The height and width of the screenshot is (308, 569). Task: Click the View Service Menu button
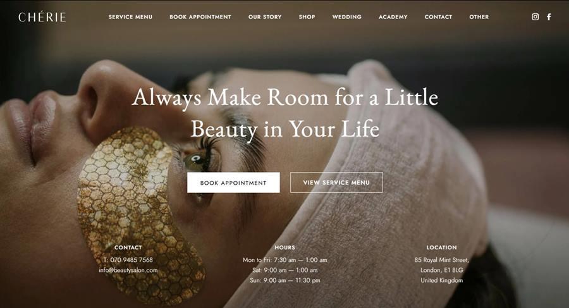tap(336, 182)
